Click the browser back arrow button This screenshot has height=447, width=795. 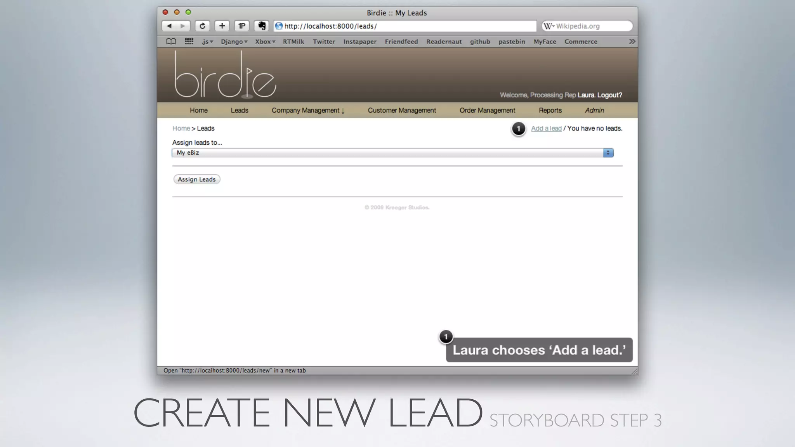169,26
